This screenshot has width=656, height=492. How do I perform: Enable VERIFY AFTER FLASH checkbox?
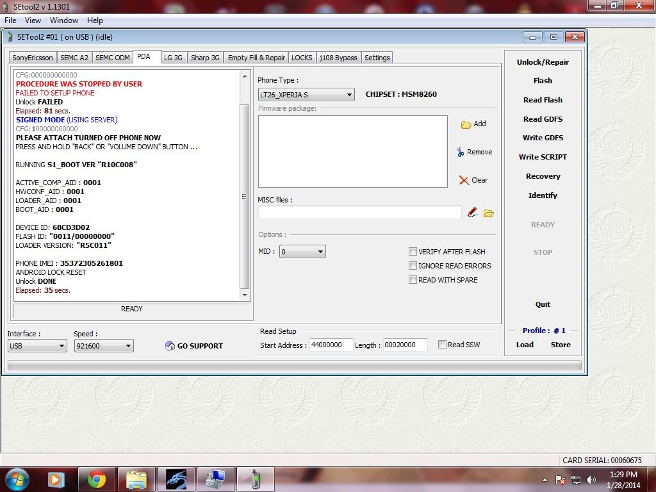point(413,251)
